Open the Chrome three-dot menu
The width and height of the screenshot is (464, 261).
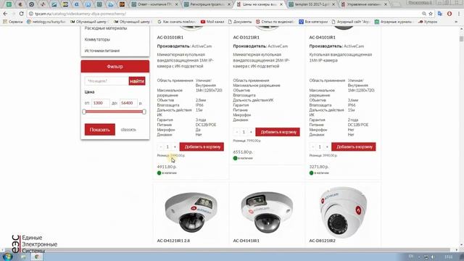click(x=459, y=14)
